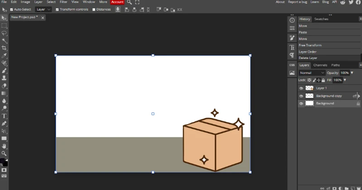Select the Move tool in left toolbar
Screen dimensions: 362x190
(x=4, y=18)
